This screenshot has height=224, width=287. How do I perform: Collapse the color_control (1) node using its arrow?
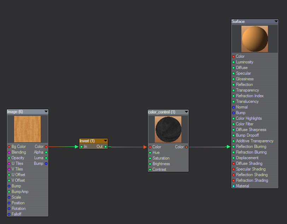coord(186,112)
